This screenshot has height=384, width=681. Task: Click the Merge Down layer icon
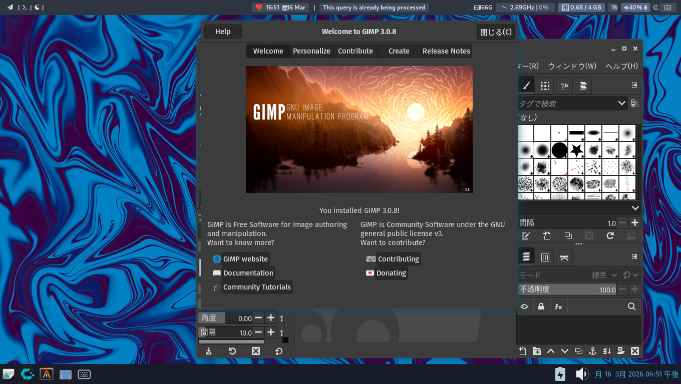pos(607,351)
